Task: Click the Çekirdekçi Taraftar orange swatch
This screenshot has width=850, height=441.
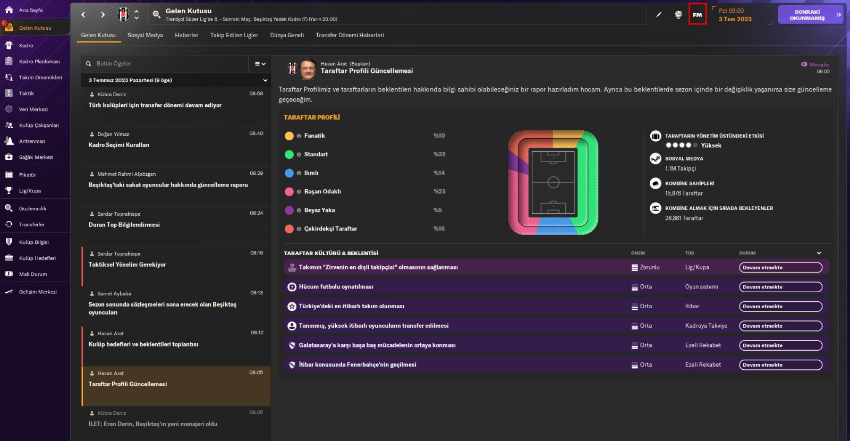Action: coord(289,229)
